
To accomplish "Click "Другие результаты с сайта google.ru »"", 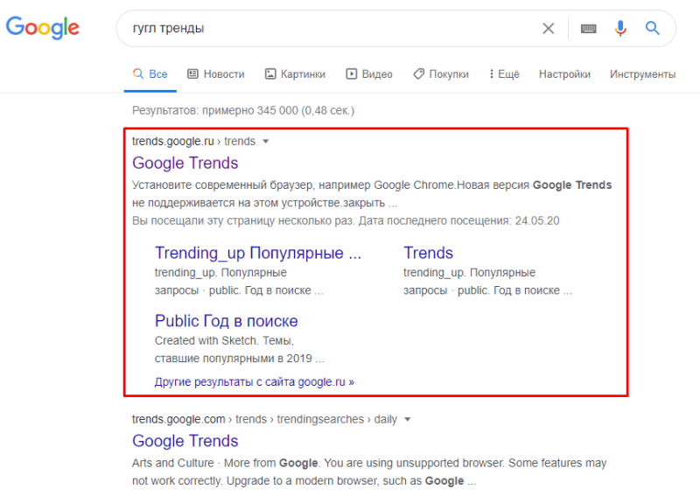I will click(x=255, y=382).
